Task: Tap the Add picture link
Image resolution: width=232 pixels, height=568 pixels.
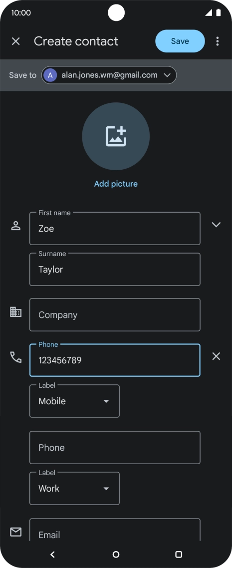Action: [116, 184]
